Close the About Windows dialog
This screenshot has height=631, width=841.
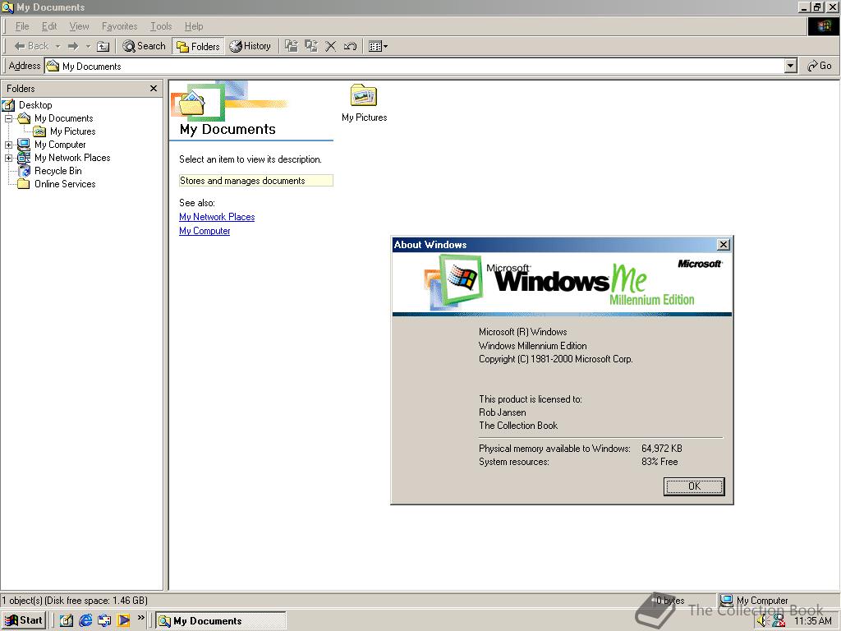pos(723,245)
